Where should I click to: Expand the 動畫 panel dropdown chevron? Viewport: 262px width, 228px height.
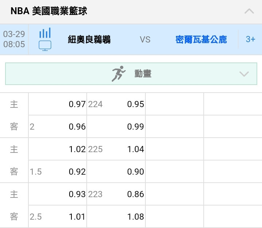click(244, 74)
